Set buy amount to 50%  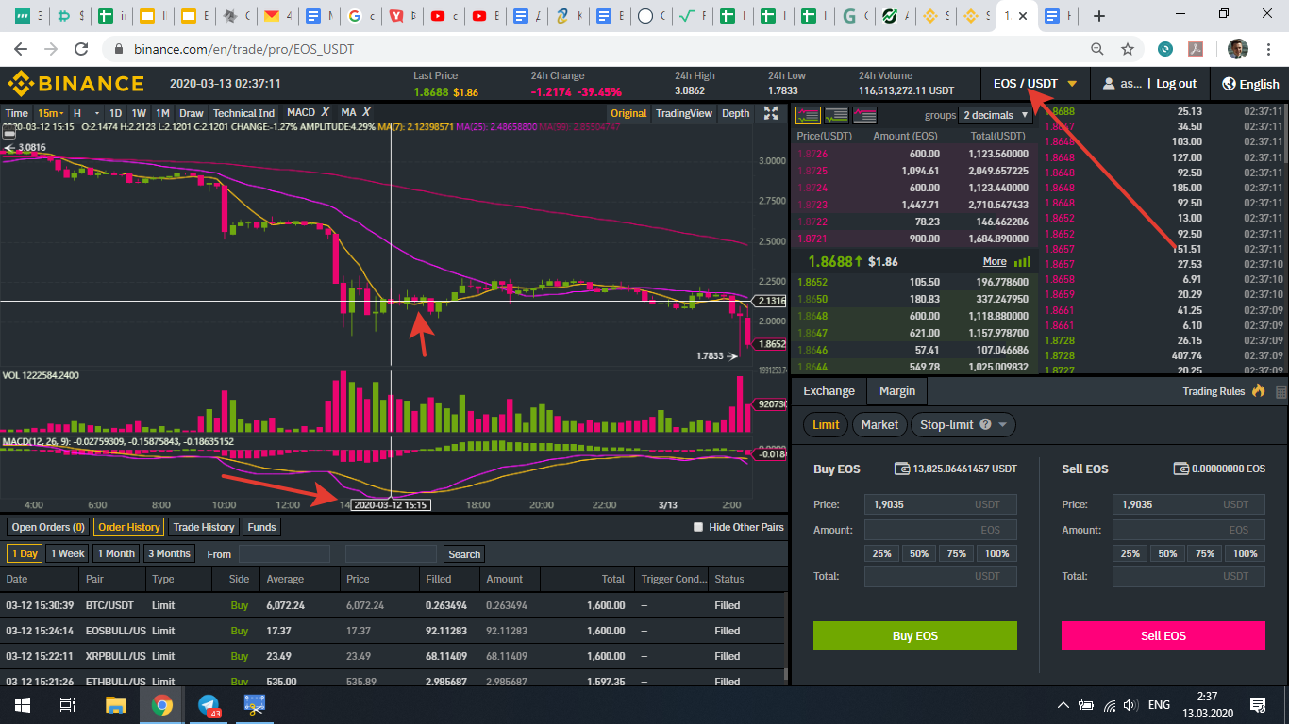919,553
